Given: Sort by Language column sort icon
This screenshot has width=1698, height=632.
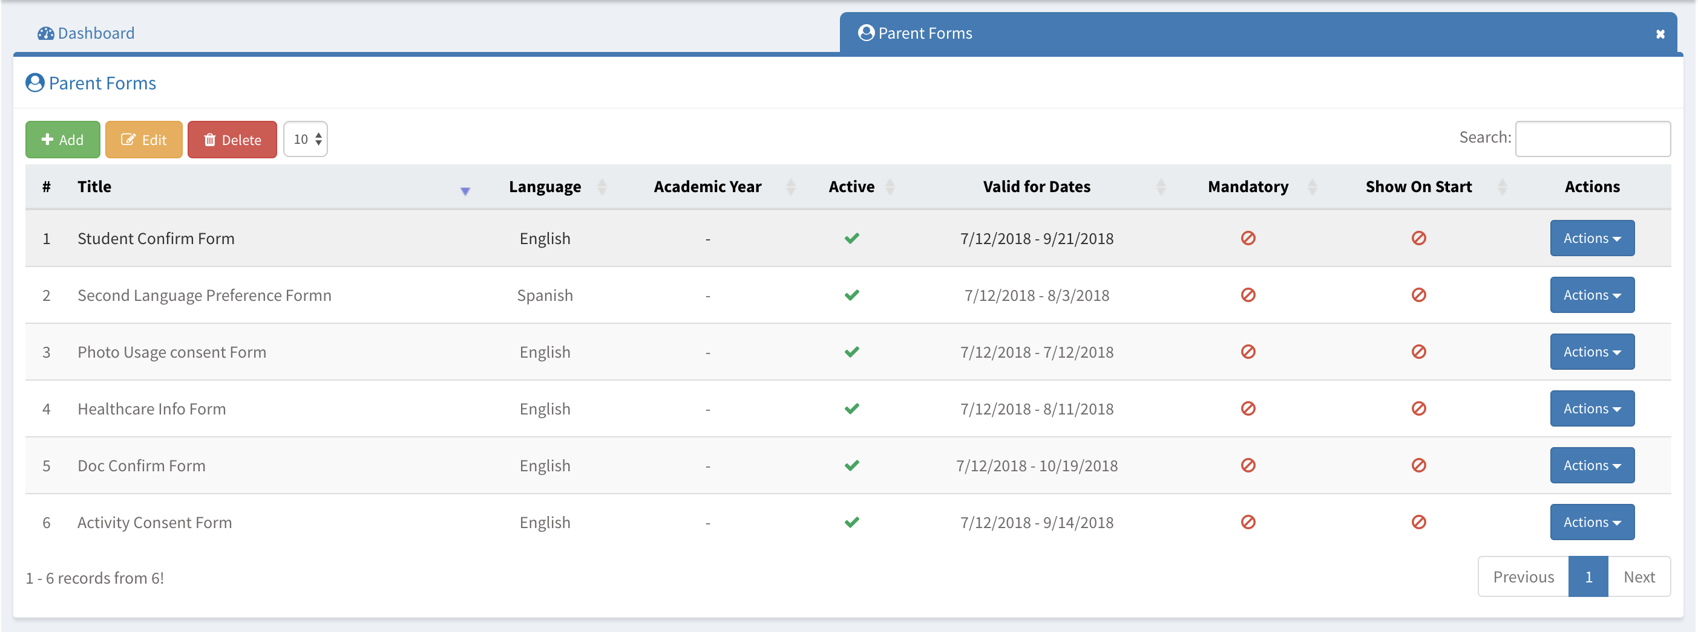Looking at the screenshot, I should (x=601, y=187).
